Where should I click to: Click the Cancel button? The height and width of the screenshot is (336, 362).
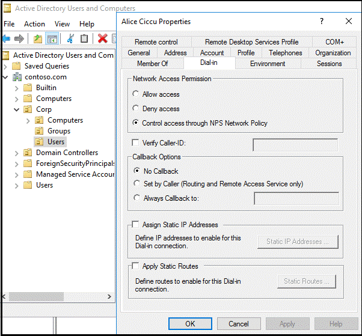(x=239, y=323)
